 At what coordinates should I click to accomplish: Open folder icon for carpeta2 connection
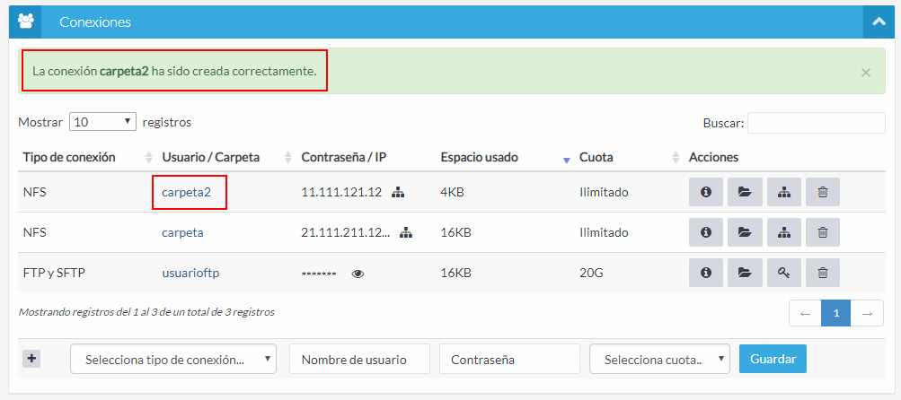745,192
